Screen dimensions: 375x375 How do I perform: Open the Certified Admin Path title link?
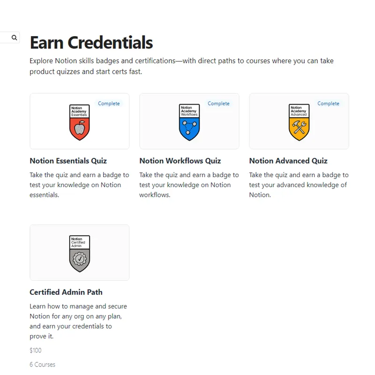(x=66, y=292)
